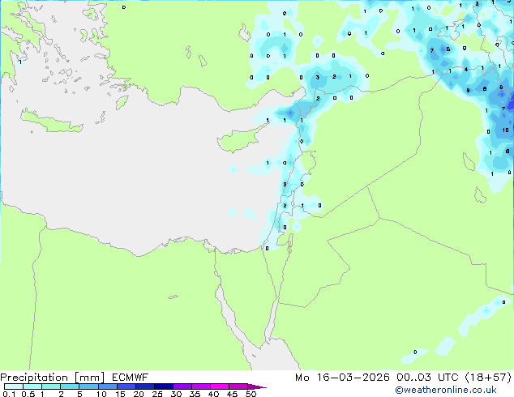Click the 1–2 mm legend swatch
Image resolution: width=514 pixels, height=397 pixels.
(51, 386)
